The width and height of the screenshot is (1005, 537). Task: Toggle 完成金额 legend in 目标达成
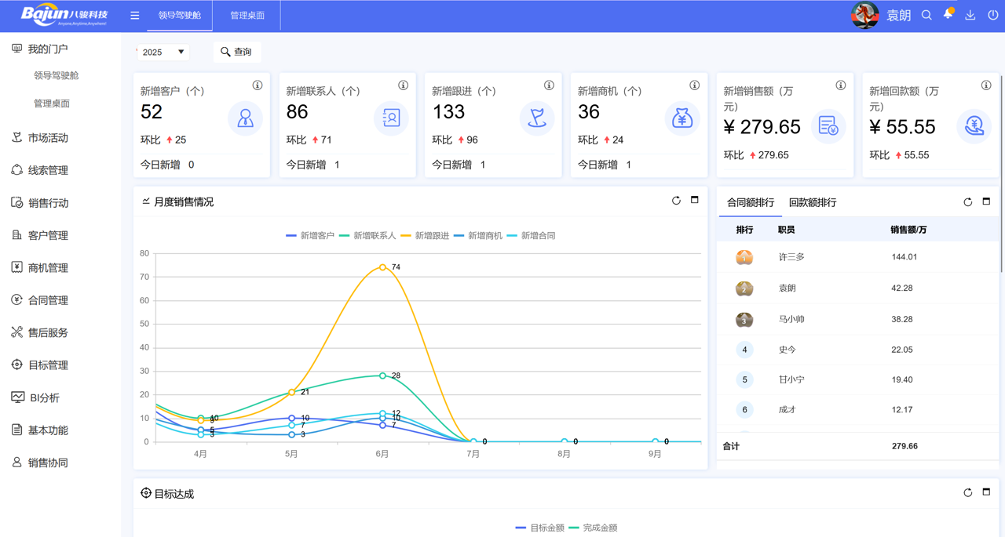tap(593, 528)
